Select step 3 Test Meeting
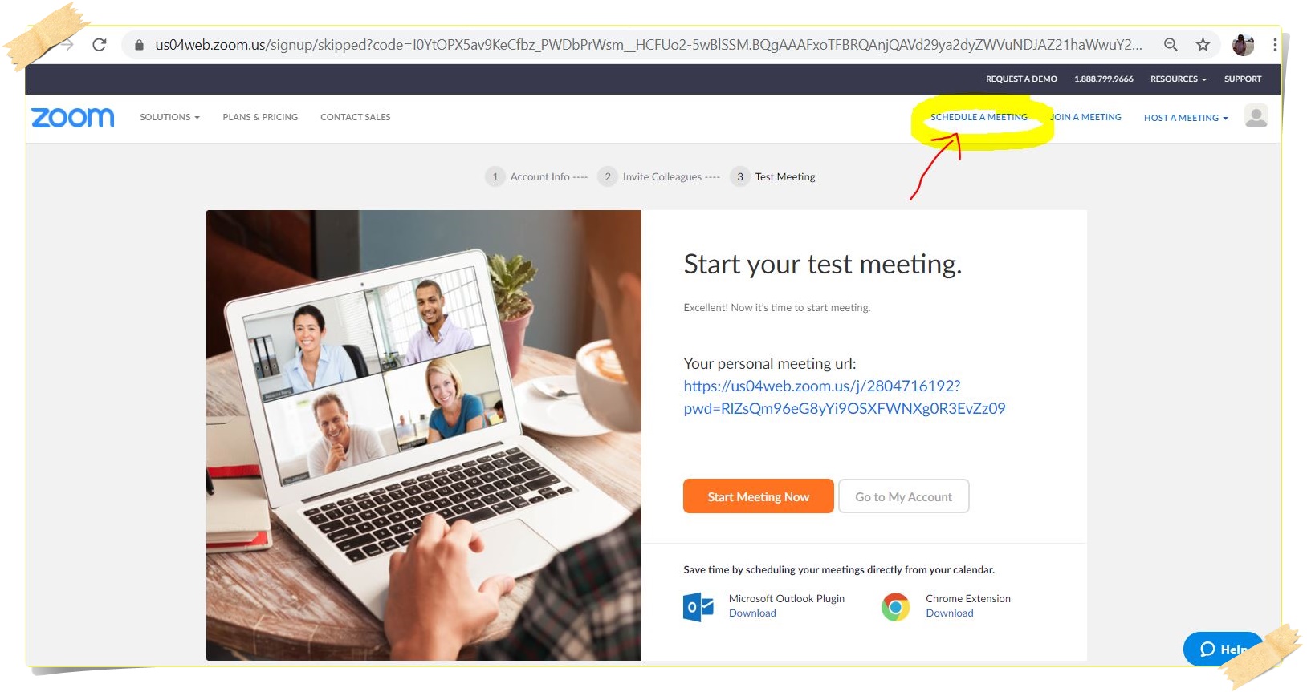This screenshot has width=1307, height=692. (x=773, y=176)
